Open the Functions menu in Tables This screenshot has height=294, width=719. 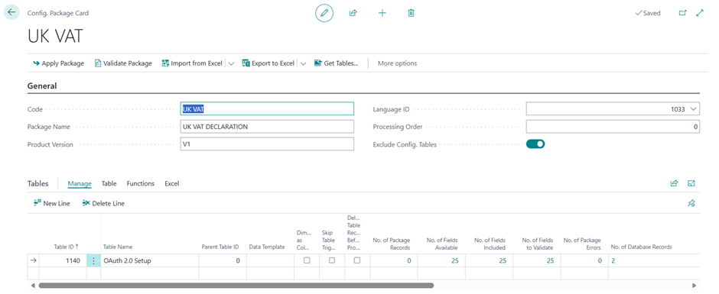point(140,183)
